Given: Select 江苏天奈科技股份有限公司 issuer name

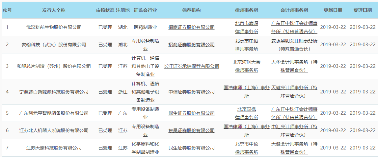Looking at the screenshot, I should tap(54, 148).
